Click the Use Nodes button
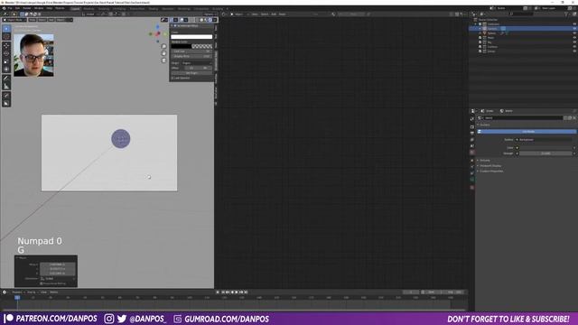This screenshot has width=578, height=325. [x=527, y=132]
